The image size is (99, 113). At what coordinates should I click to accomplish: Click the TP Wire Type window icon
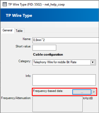point(5,4)
